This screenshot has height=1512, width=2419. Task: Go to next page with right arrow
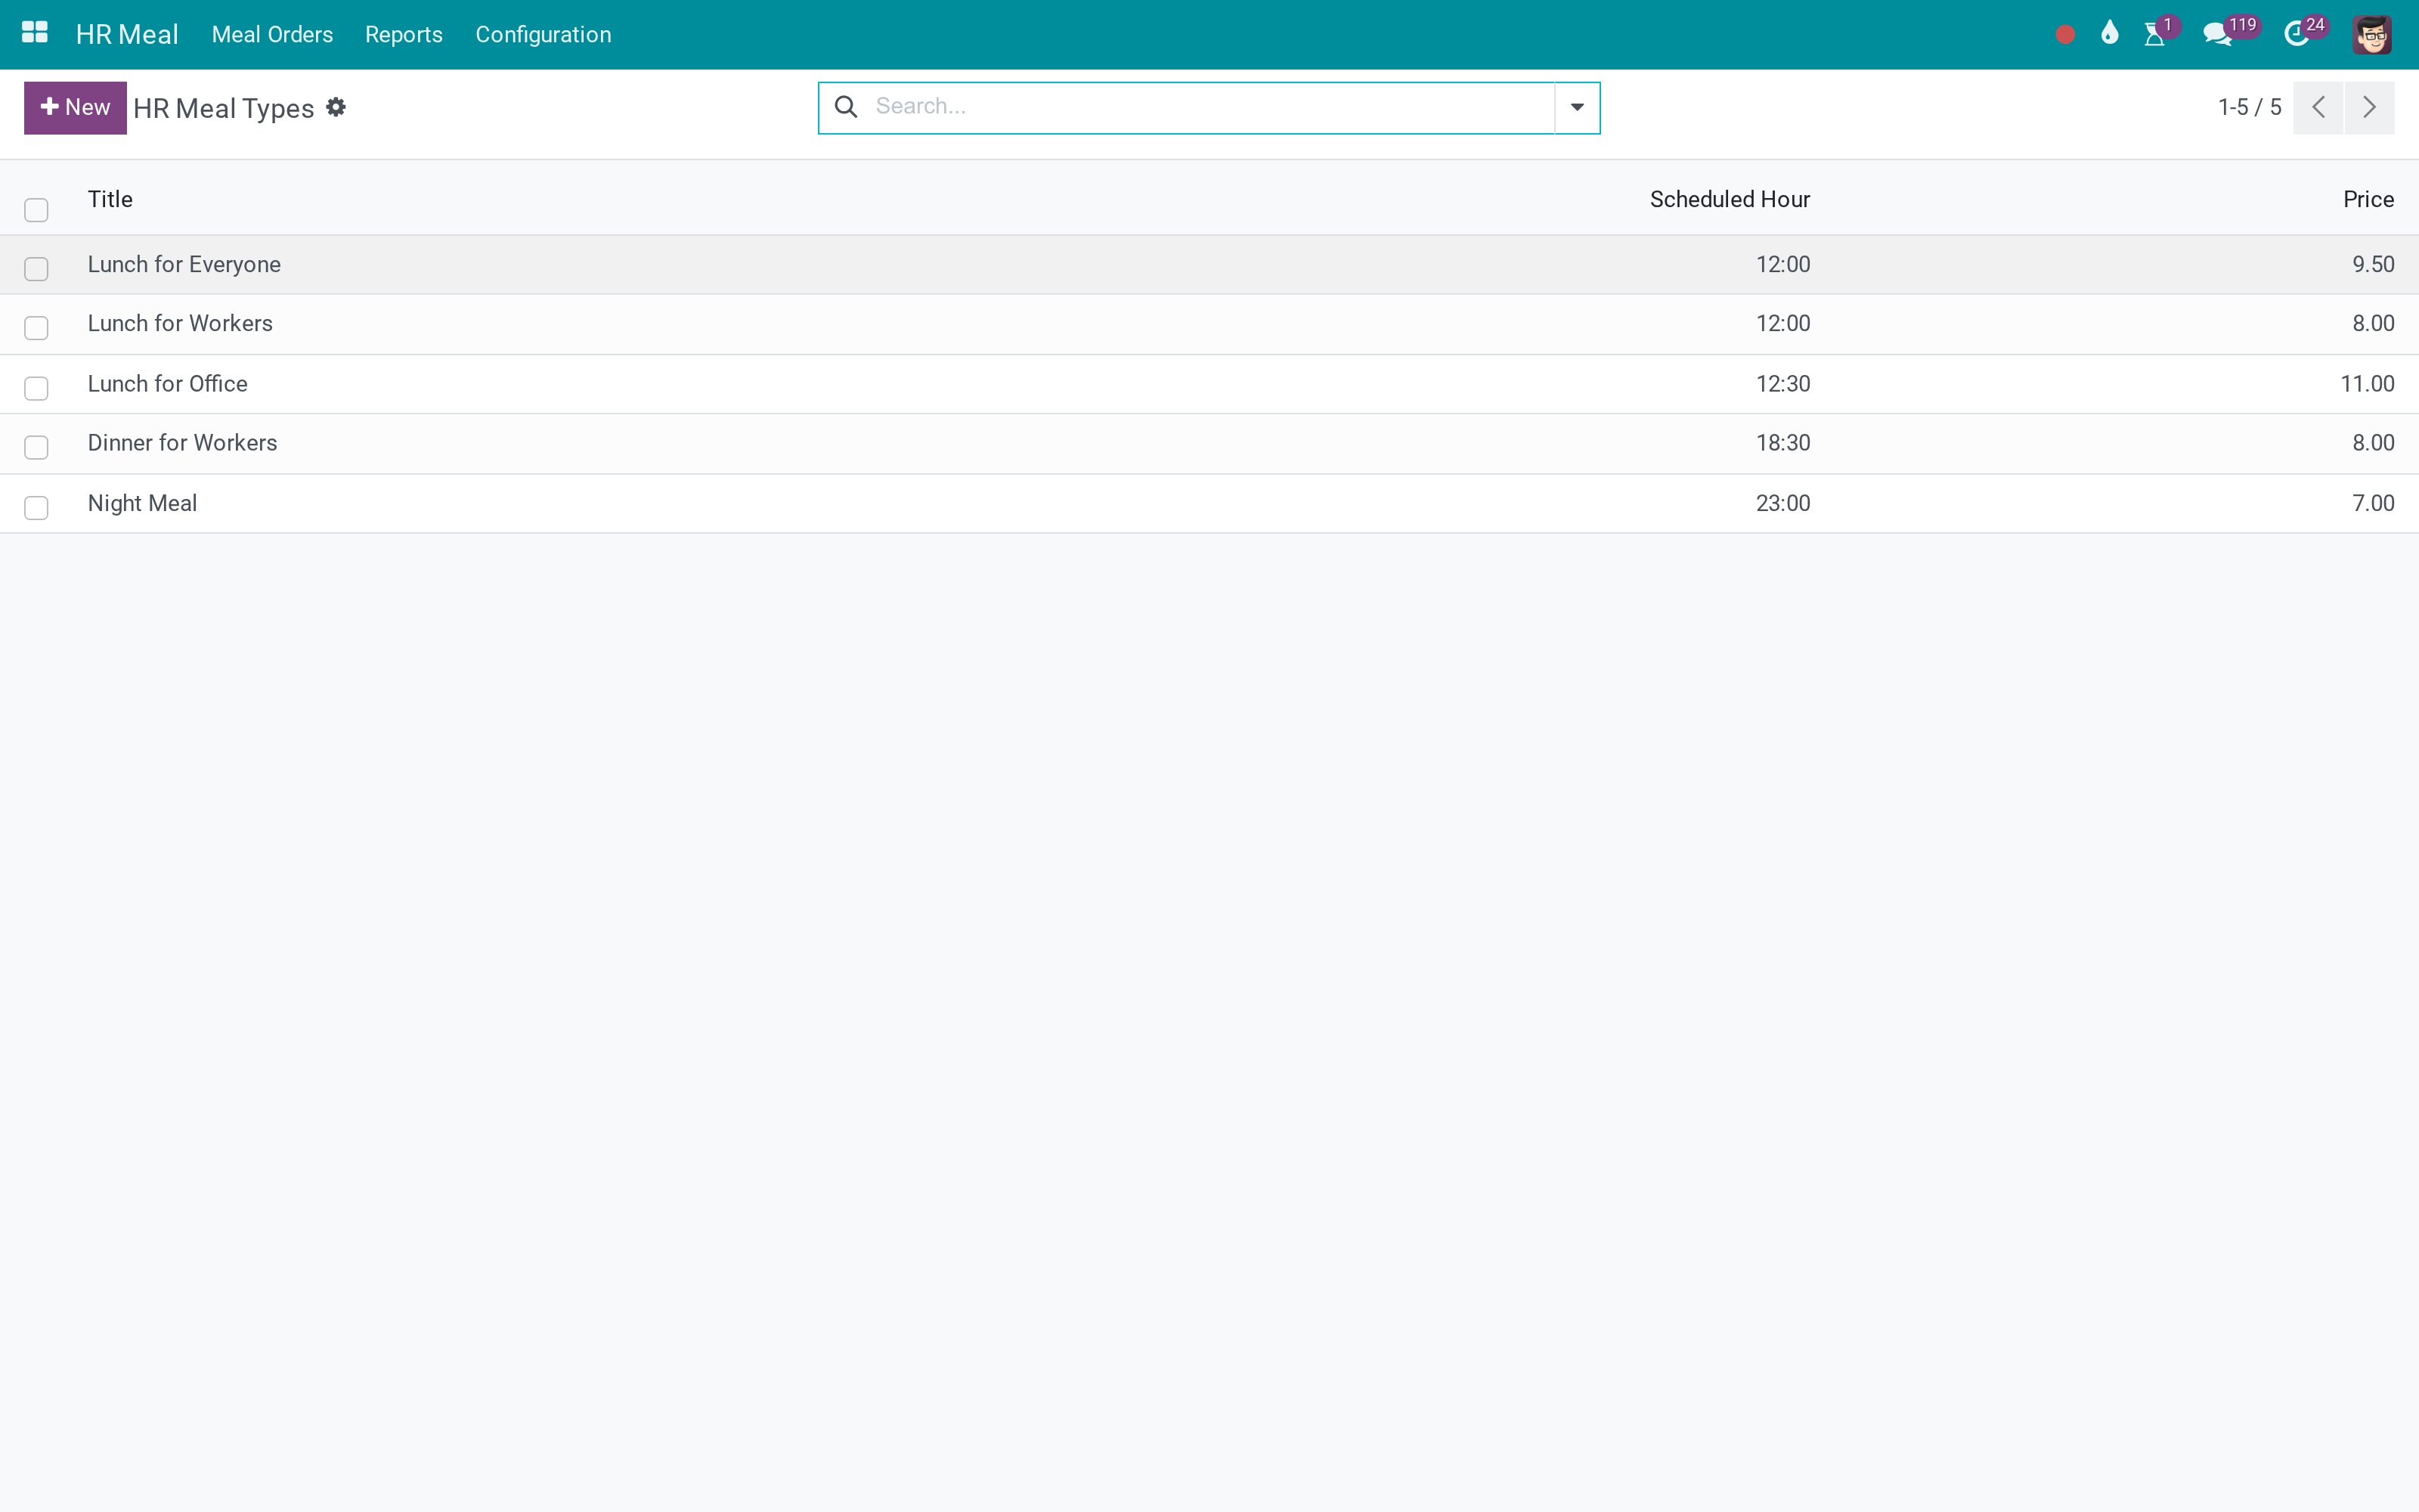click(x=2369, y=107)
